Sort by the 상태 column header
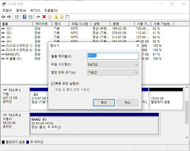 [101, 24]
